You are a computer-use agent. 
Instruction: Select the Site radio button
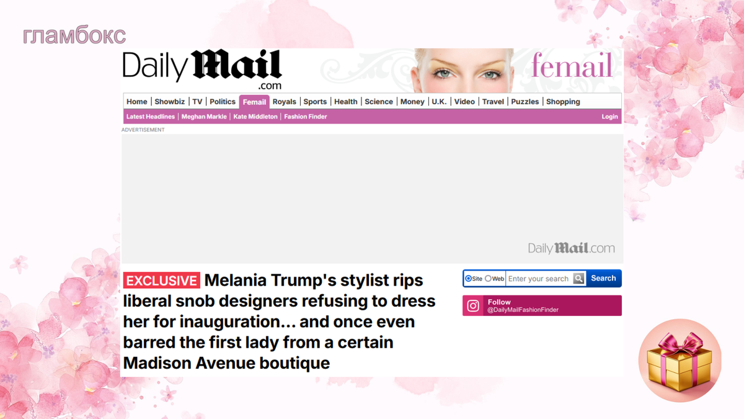469,279
